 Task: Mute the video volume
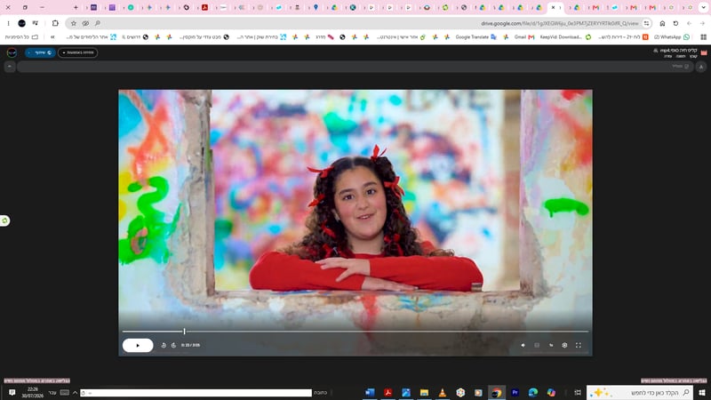pyautogui.click(x=523, y=345)
